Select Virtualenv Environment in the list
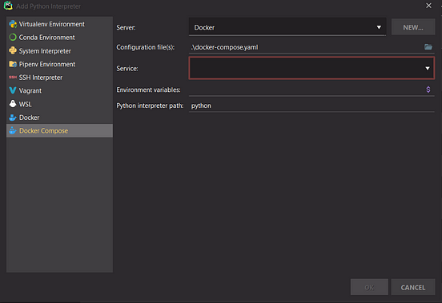This screenshot has width=442, height=303. pos(59,24)
